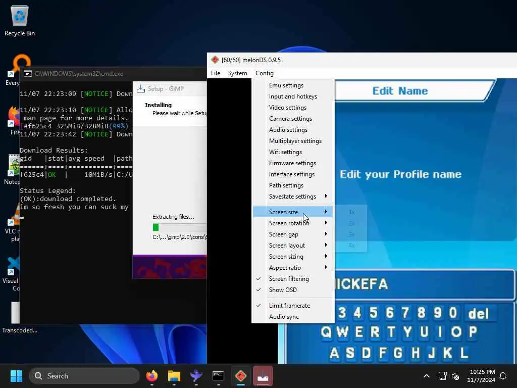517x388 pixels.
Task: Click the cmd.exe window title icon
Action: tap(28, 74)
